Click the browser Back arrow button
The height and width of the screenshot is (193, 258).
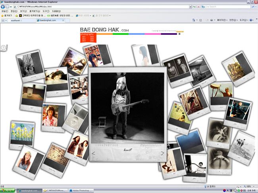3,7
